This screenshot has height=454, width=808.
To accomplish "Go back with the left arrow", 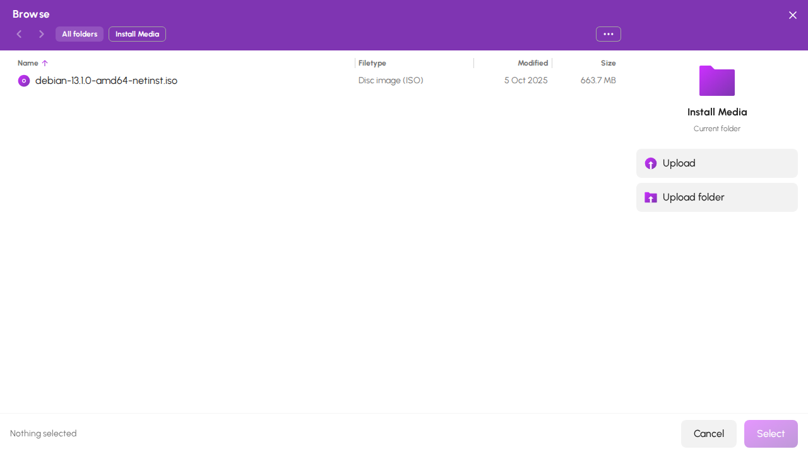I will [20, 34].
